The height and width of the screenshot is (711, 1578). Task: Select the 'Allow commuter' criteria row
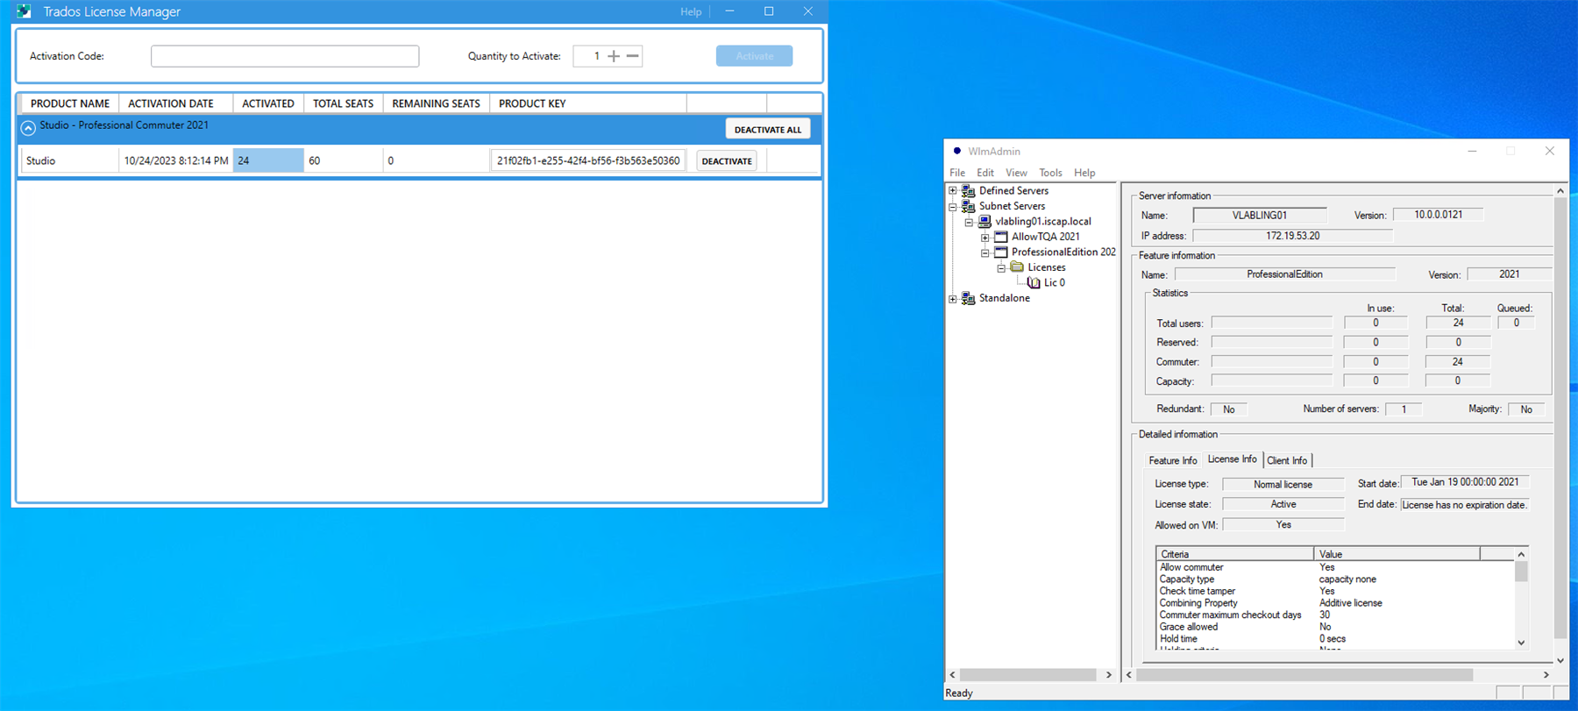pos(1335,567)
